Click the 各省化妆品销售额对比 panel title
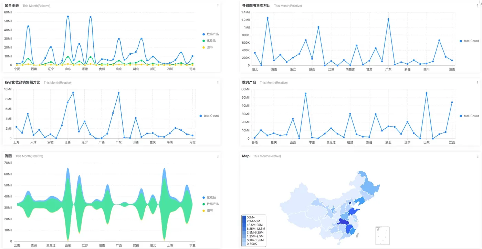482x249 pixels. [22, 83]
